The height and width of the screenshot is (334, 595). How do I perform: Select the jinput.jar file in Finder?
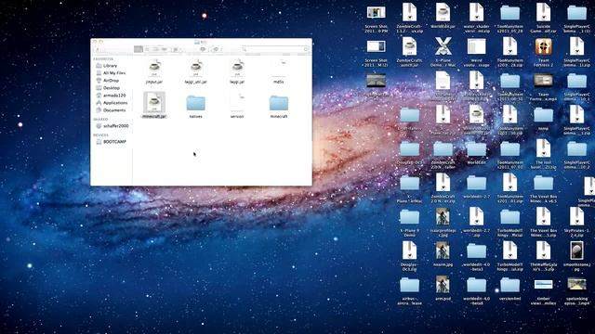(x=154, y=71)
